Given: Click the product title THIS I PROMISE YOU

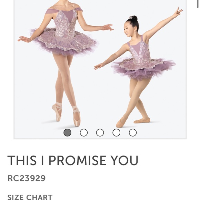Looking at the screenshot, I should tap(73, 160).
